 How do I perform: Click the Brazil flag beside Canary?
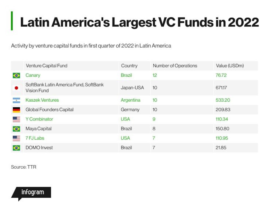pyautogui.click(x=16, y=75)
